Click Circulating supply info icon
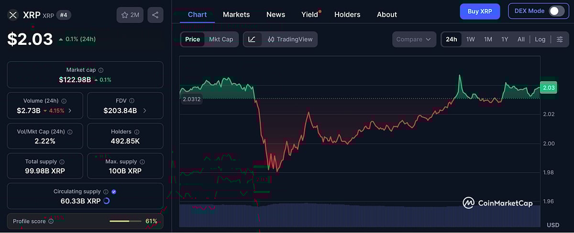 [x=106, y=191]
